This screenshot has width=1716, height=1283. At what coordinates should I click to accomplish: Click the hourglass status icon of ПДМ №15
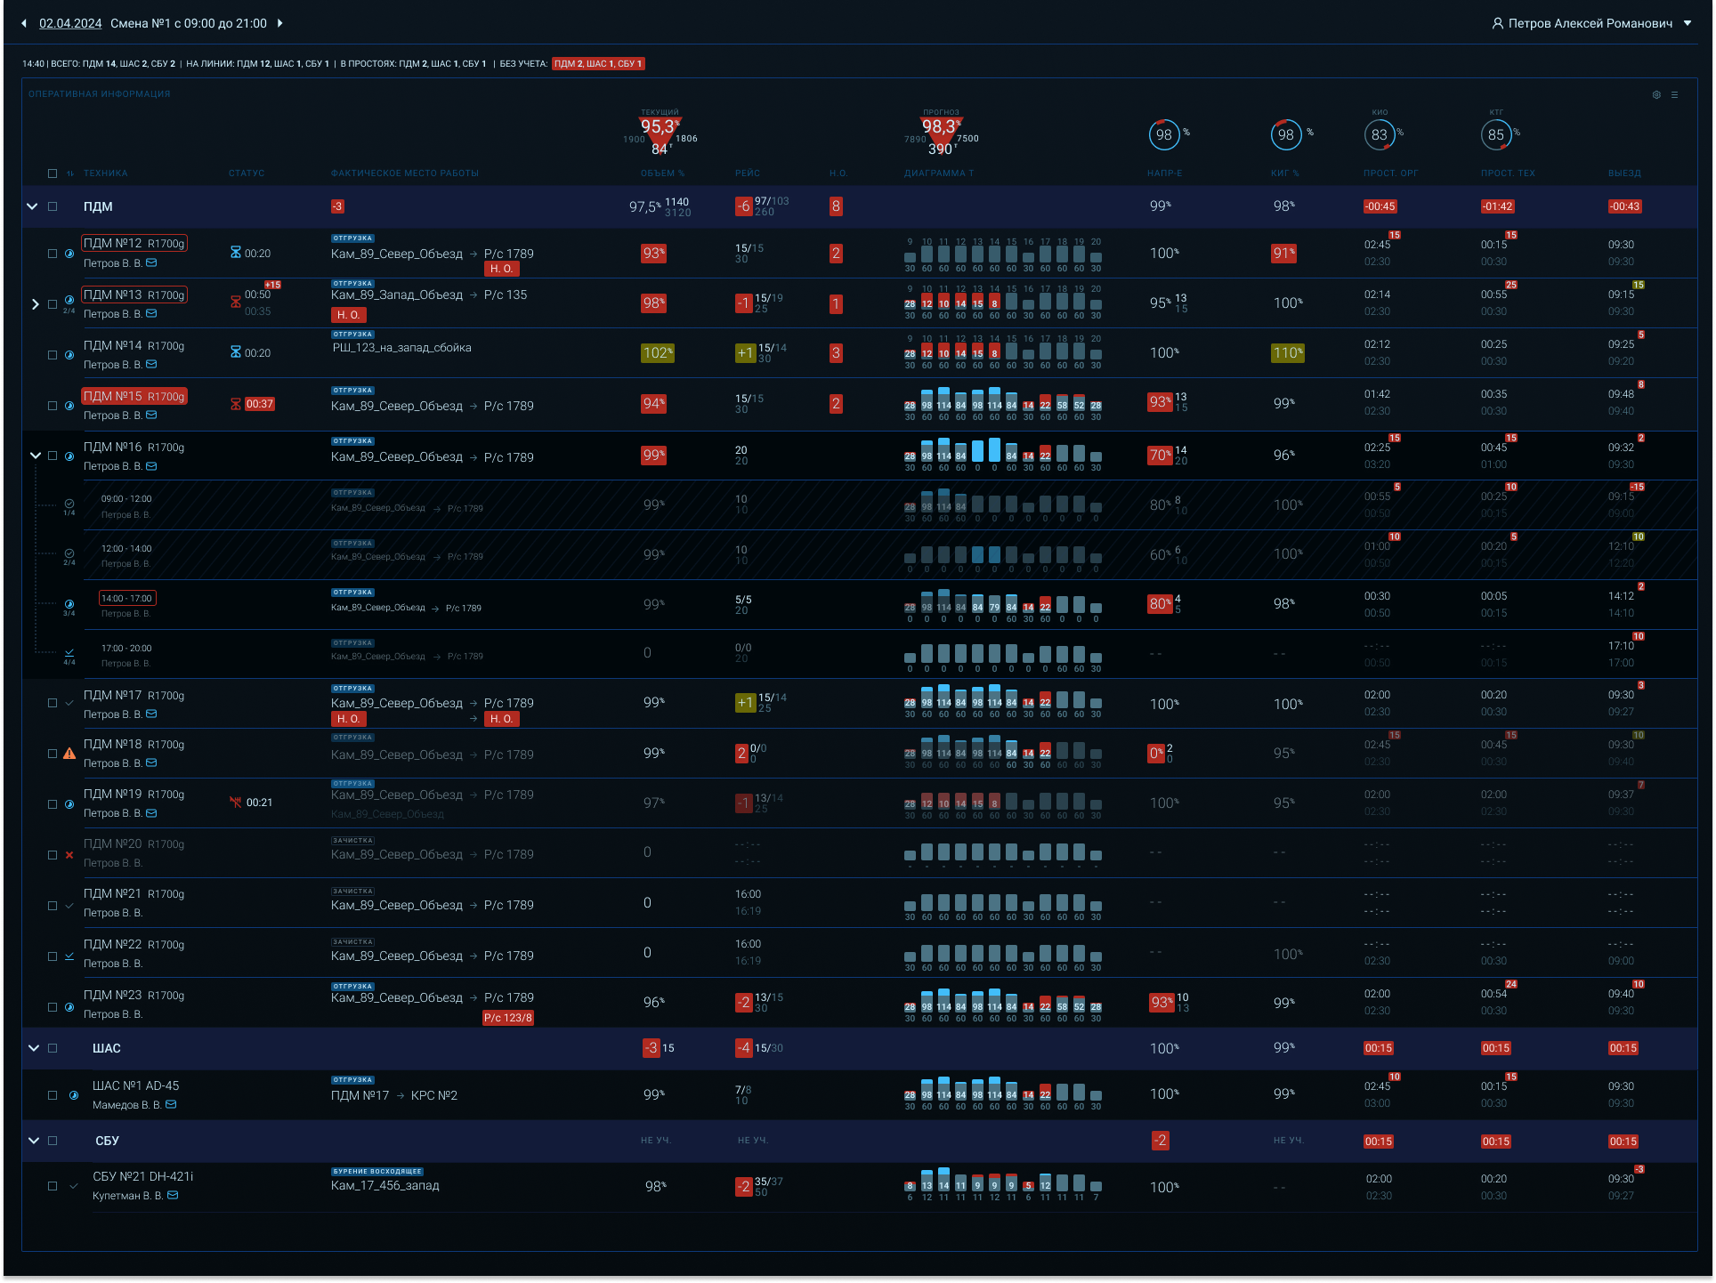click(236, 404)
